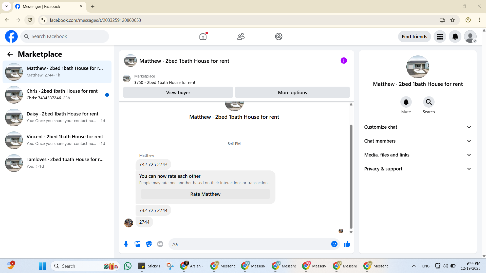This screenshot has width=486, height=273.
Task: Record a voice clip with microphone icon
Action: click(x=126, y=244)
